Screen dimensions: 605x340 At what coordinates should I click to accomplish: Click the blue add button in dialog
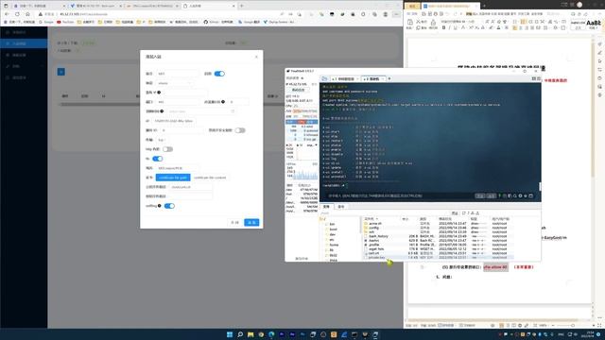pyautogui.click(x=251, y=223)
